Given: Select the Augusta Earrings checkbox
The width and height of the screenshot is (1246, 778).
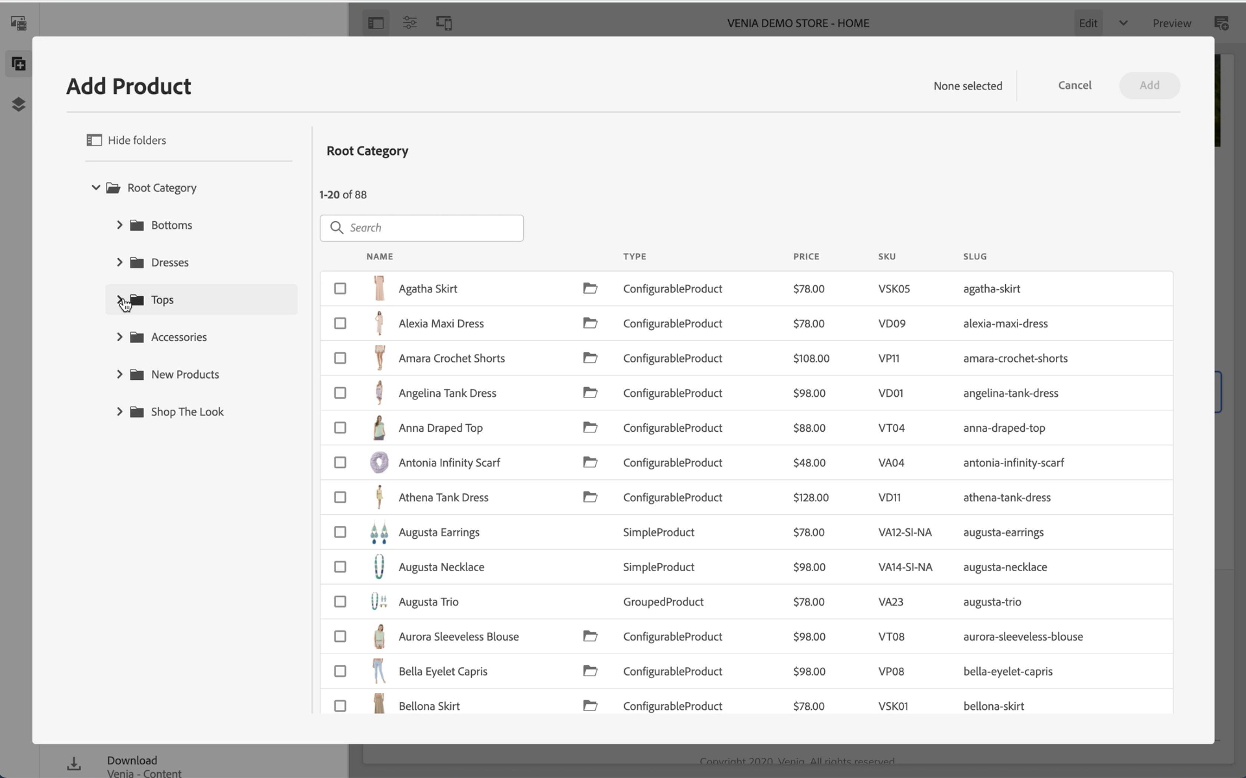Looking at the screenshot, I should [x=340, y=532].
